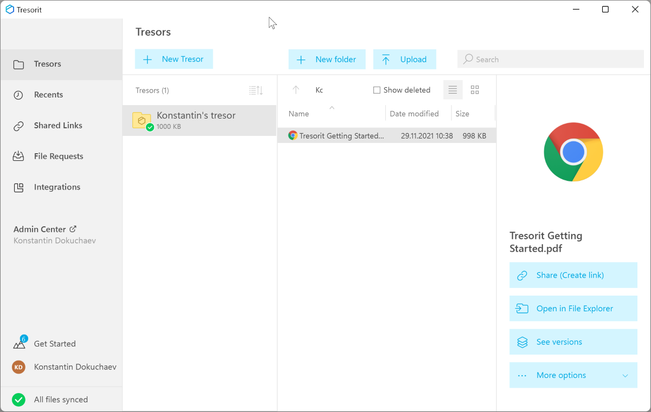The height and width of the screenshot is (412, 651).
Task: Click the Konstantin Dokuchaev account name
Action: pyautogui.click(x=75, y=367)
